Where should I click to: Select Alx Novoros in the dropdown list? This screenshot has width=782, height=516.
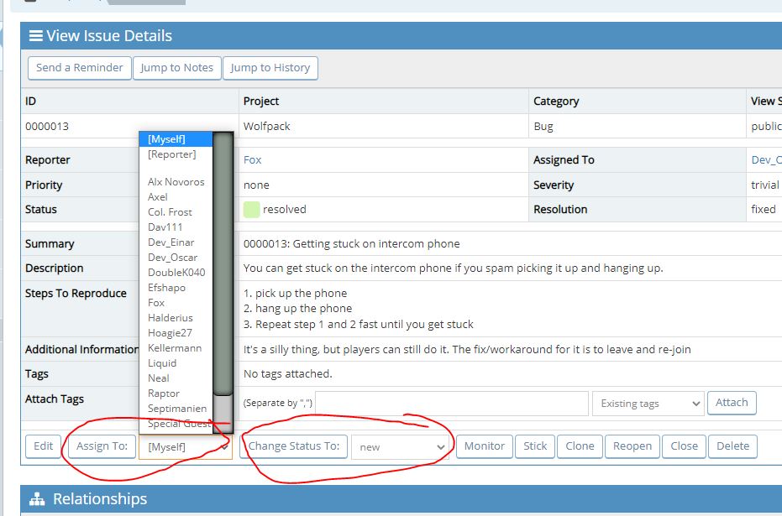[176, 182]
